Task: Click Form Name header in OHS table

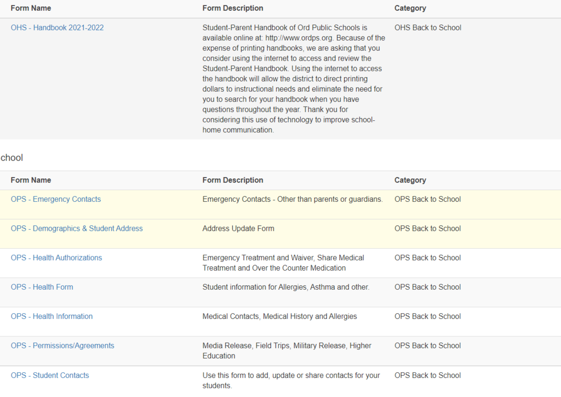Action: click(x=31, y=8)
